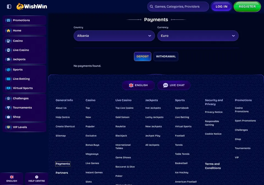The image size is (264, 185).
Task: Collapse the sidebar with the panel icon
Action: pos(9,7)
